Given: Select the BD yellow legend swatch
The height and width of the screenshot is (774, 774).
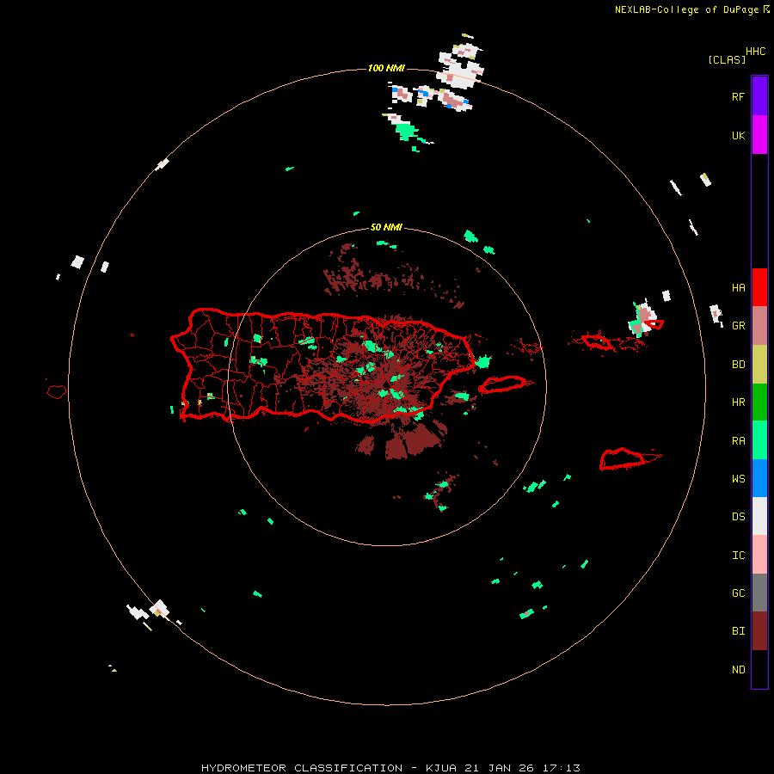Looking at the screenshot, I should tap(759, 364).
